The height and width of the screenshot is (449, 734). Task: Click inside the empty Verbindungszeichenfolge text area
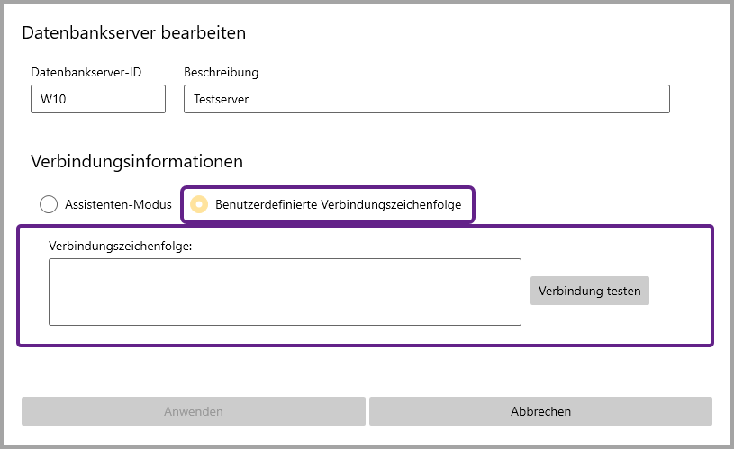pos(285,292)
